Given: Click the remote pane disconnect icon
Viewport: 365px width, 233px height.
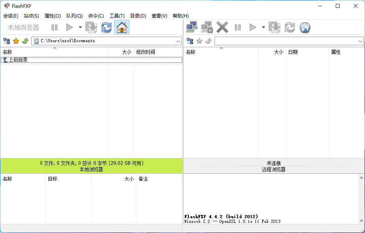Looking at the screenshot, I should tap(207, 27).
